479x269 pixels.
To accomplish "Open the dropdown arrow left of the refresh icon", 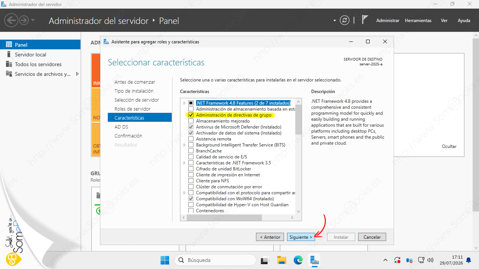I will [335, 21].
